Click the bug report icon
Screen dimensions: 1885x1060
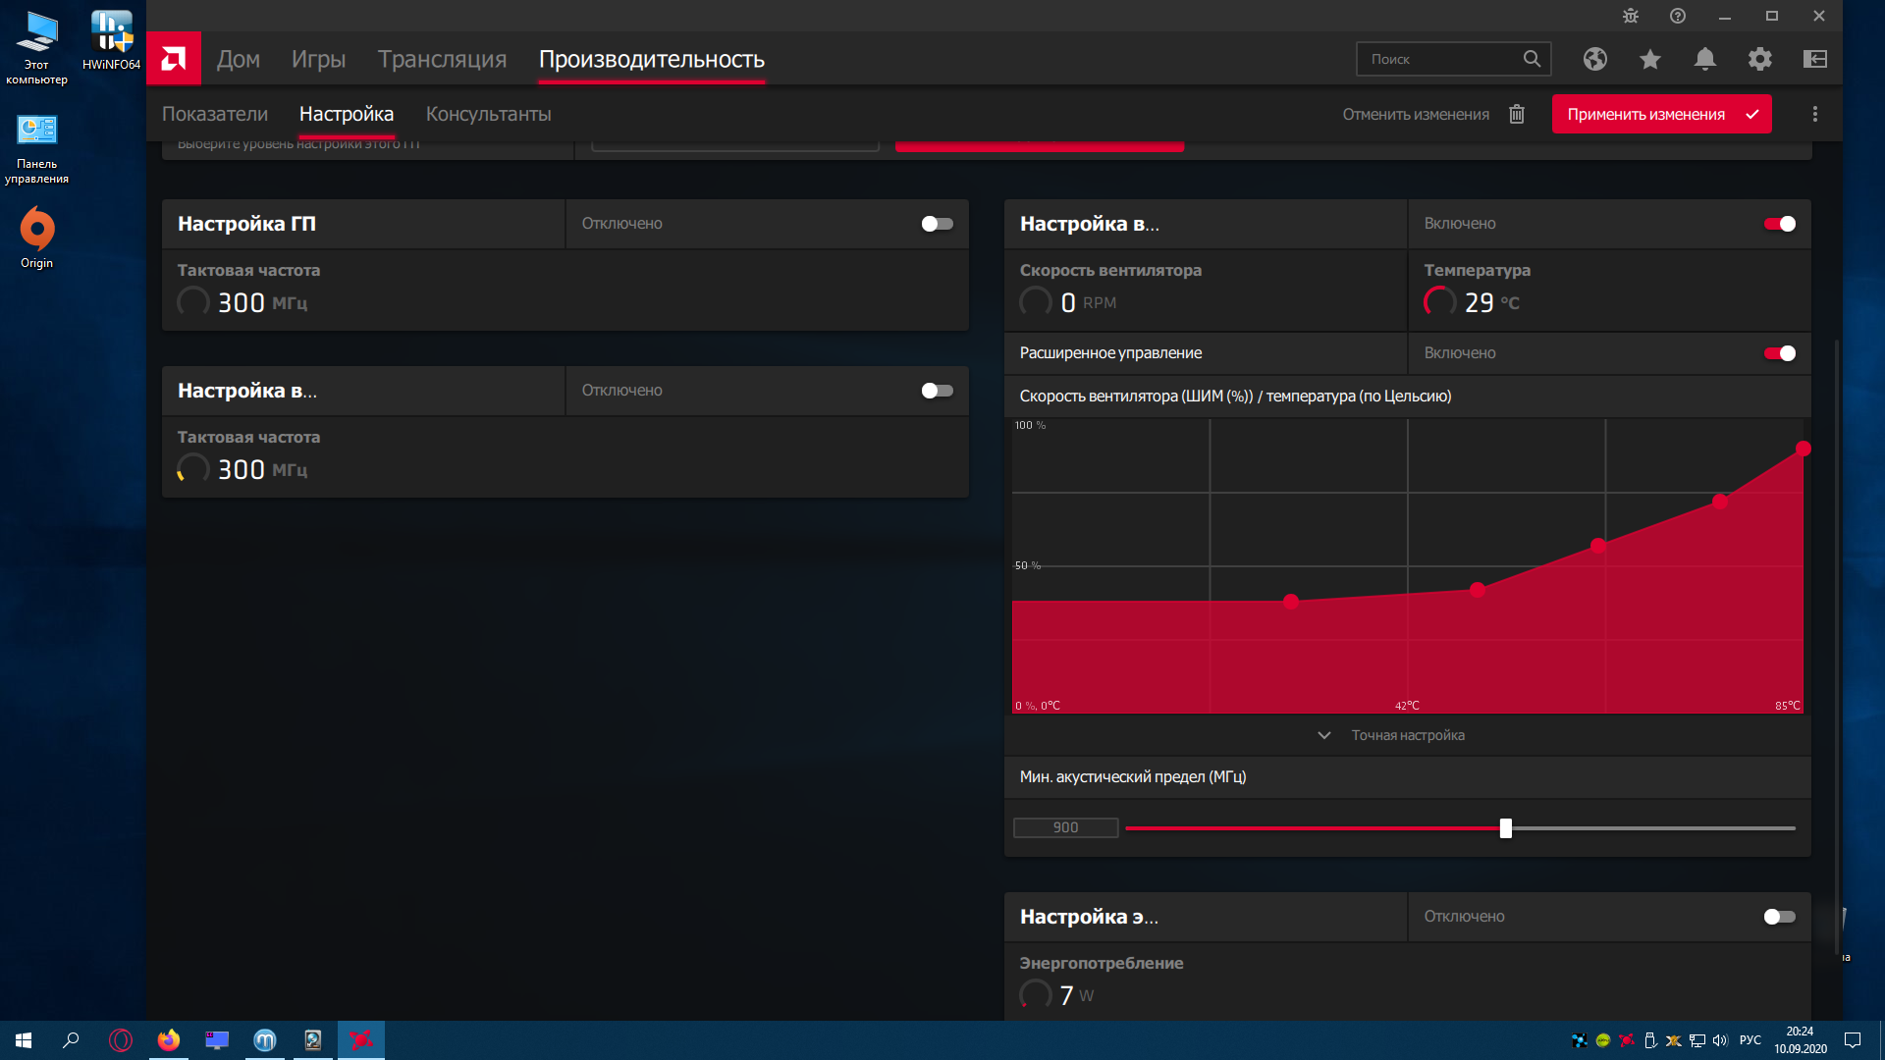pyautogui.click(x=1630, y=16)
